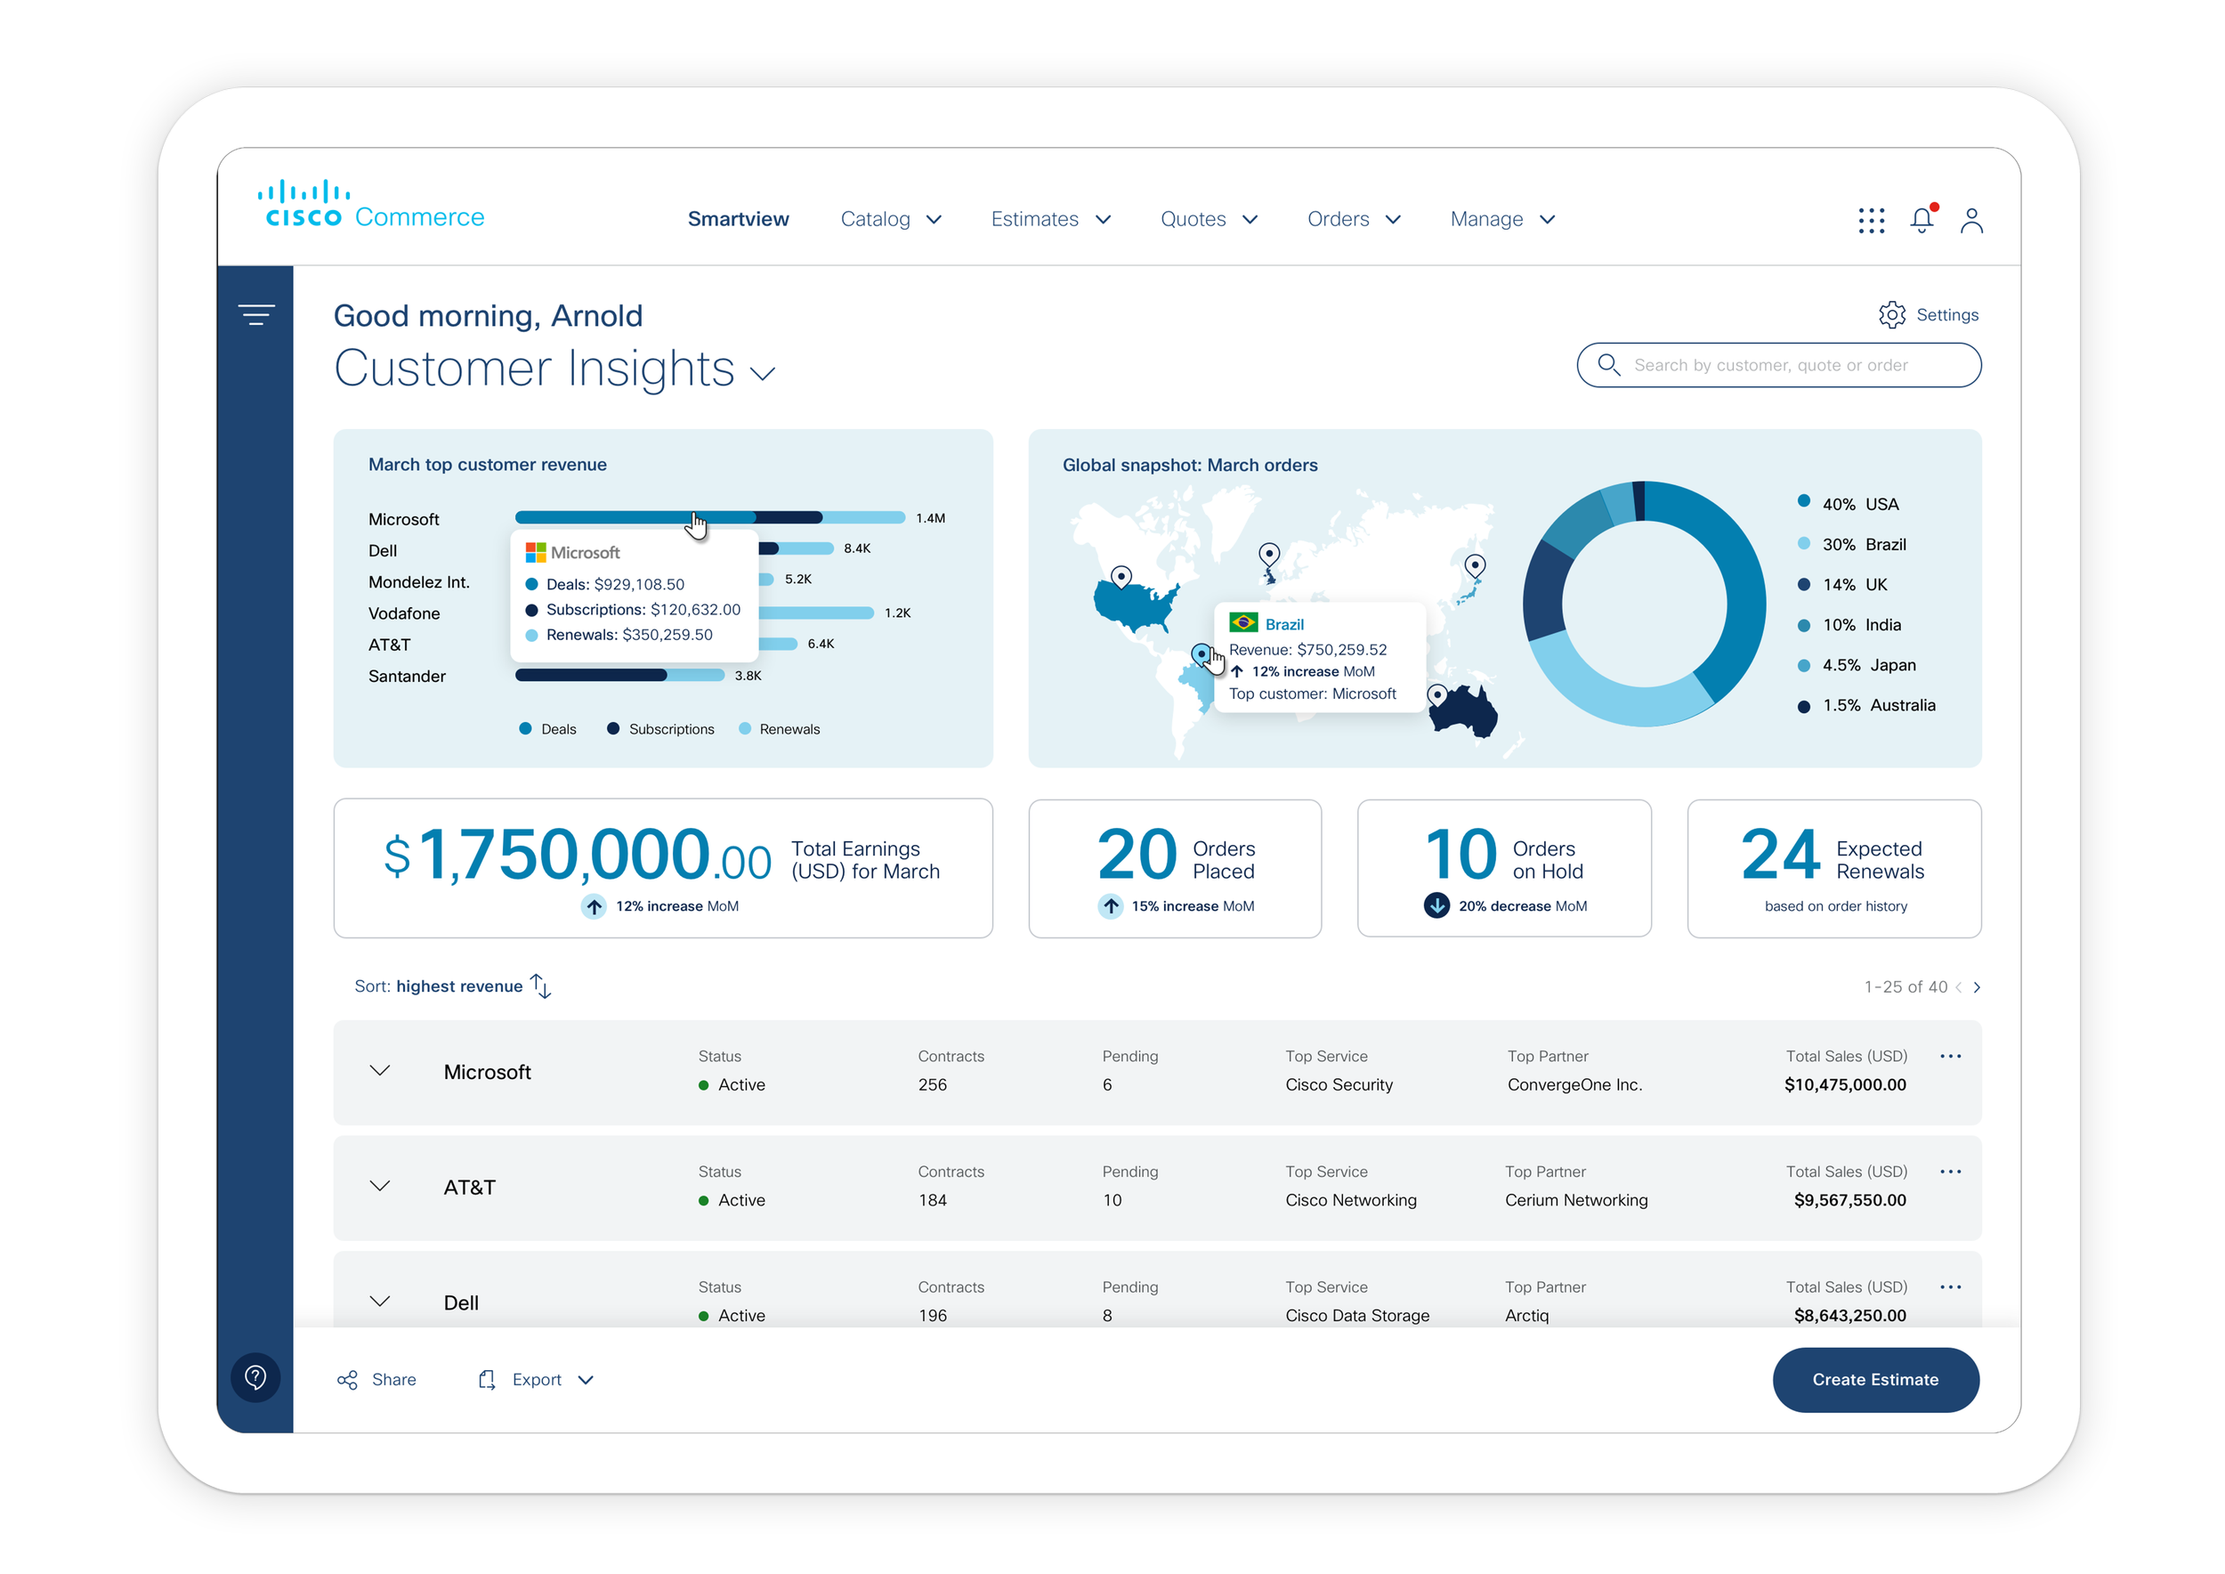Open the notifications bell
The width and height of the screenshot is (2225, 1574).
point(1922,220)
